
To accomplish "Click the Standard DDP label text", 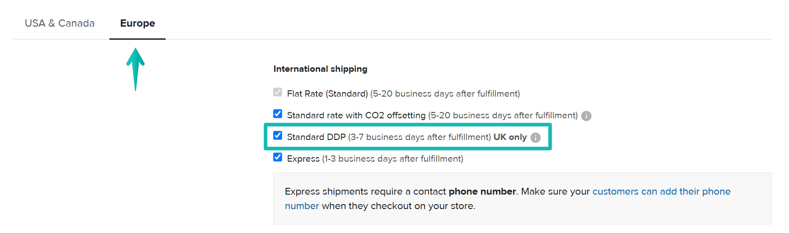I will pyautogui.click(x=316, y=137).
